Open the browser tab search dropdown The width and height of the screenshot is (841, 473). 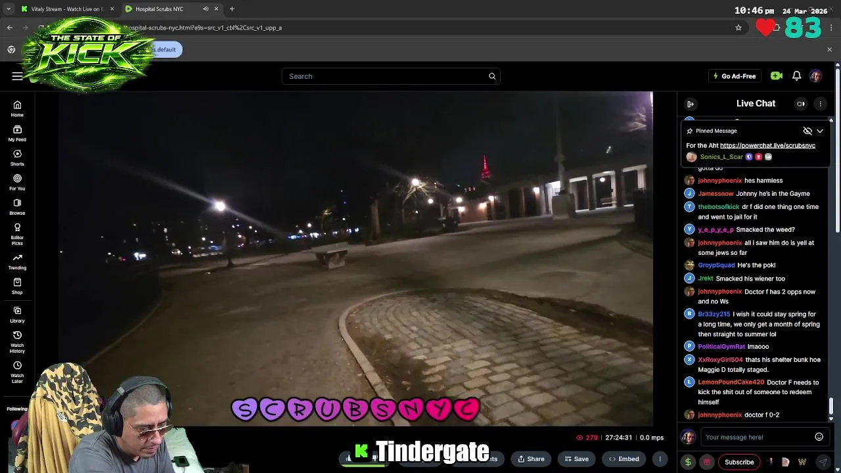pos(9,9)
